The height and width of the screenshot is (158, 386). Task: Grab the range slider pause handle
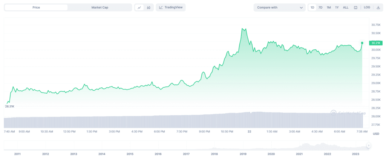tap(369, 146)
